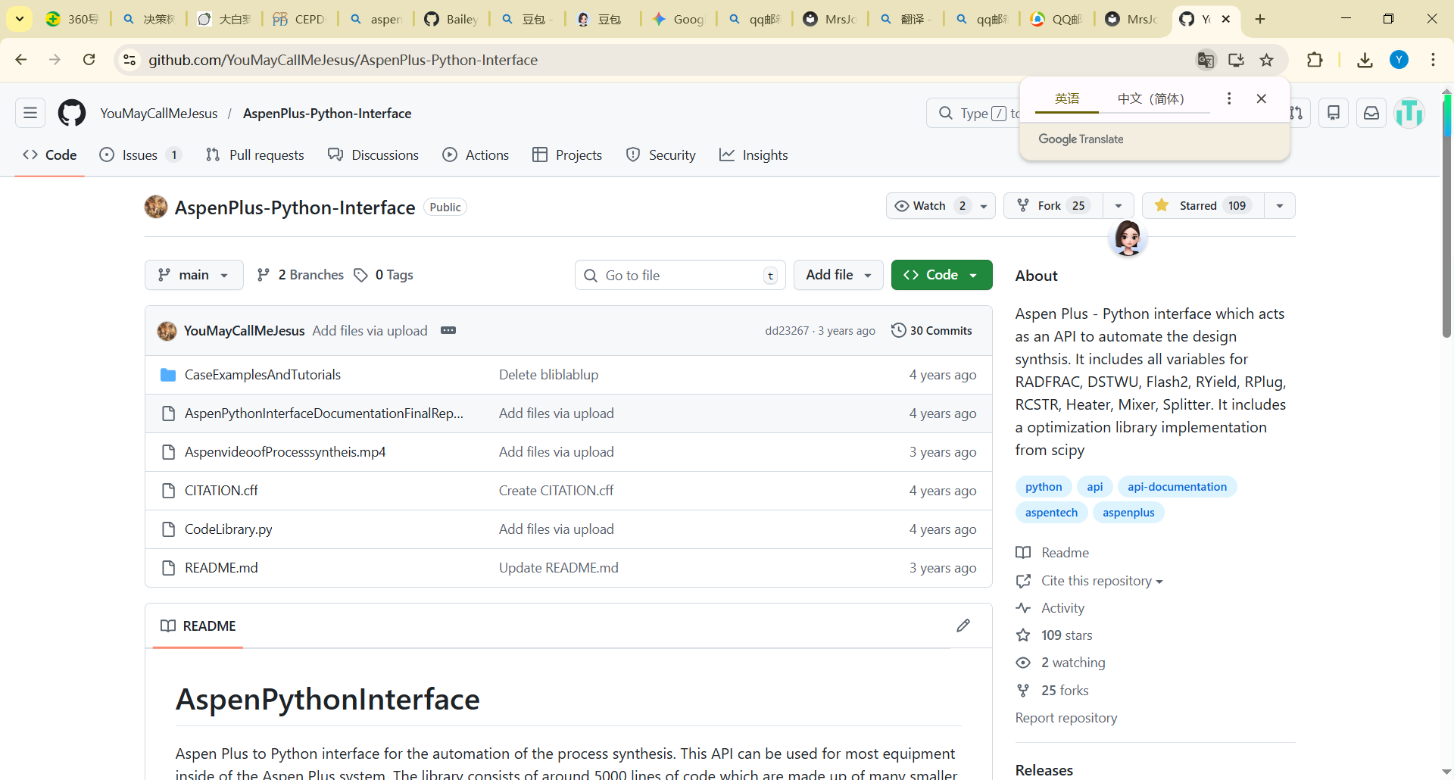The height and width of the screenshot is (780, 1454).
Task: Edit README with the pencil icon
Action: pos(963,626)
